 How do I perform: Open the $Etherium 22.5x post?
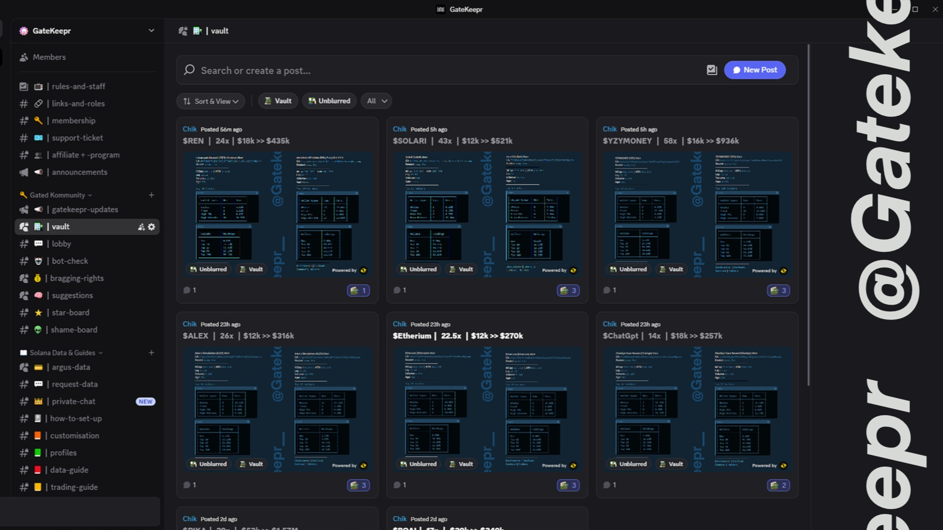click(x=457, y=336)
